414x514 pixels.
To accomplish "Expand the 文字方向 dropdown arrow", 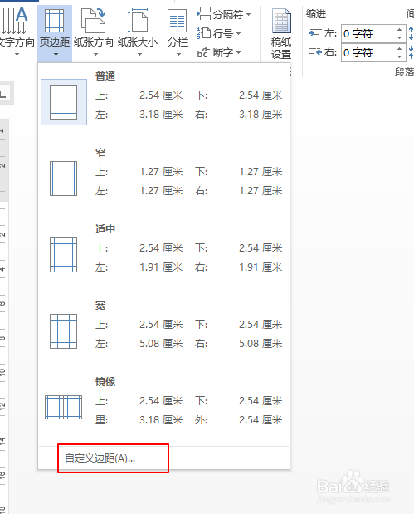I will 17,55.
